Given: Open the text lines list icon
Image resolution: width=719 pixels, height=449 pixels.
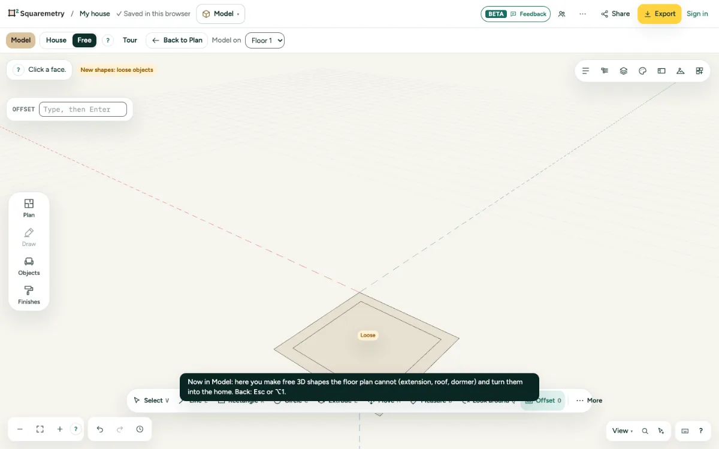Looking at the screenshot, I should pos(586,71).
